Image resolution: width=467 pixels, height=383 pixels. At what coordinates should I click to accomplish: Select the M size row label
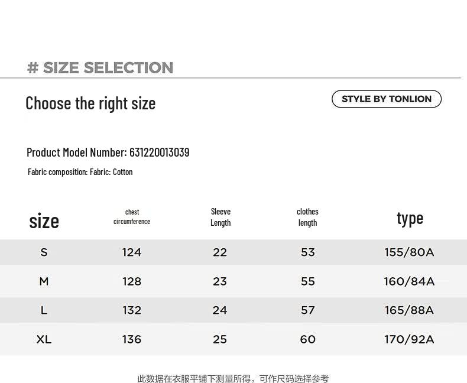[44, 281]
